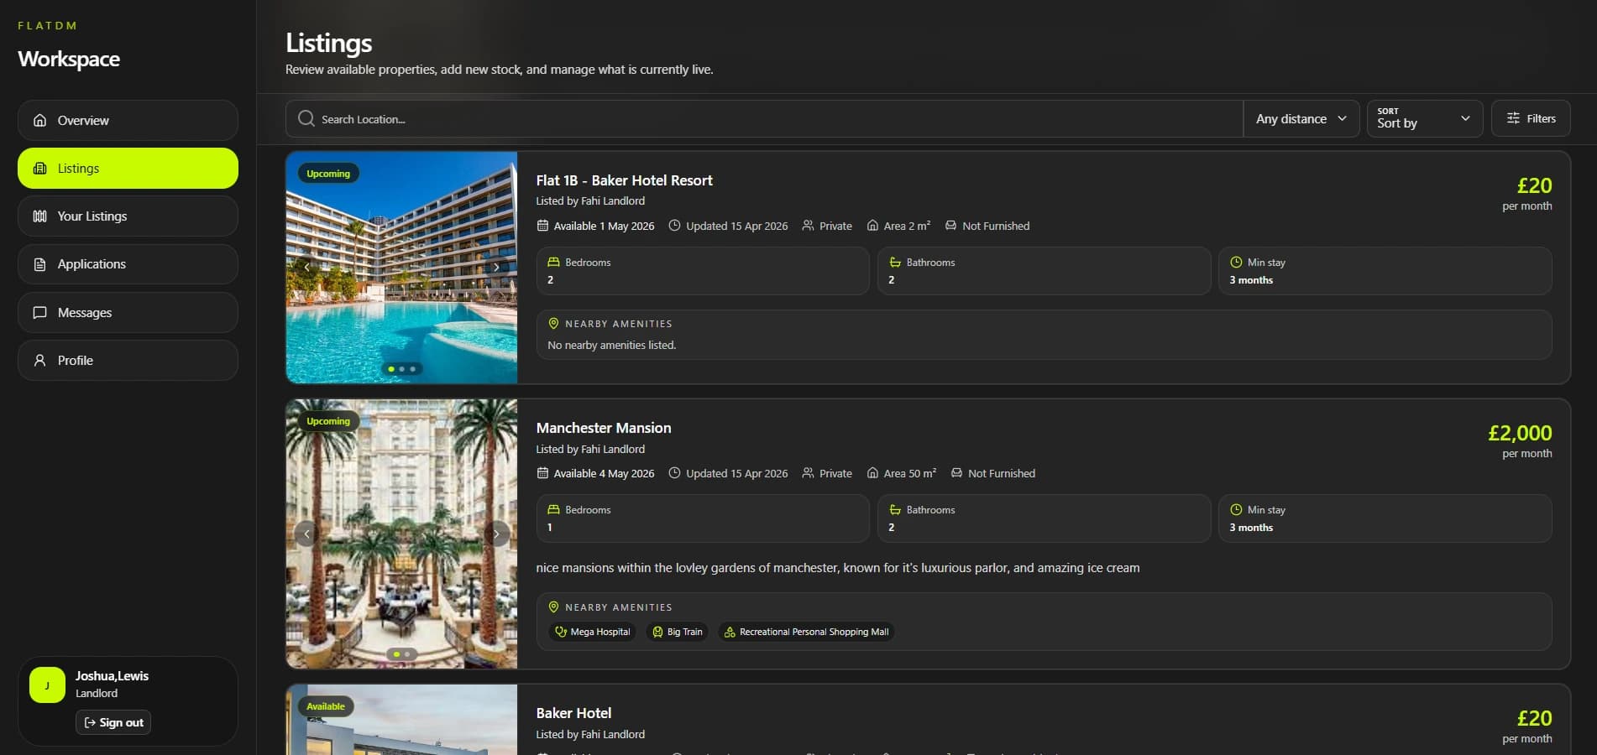Open the Flat 1B - Baker Hotel Resort title
Image resolution: width=1597 pixels, height=755 pixels.
point(624,180)
